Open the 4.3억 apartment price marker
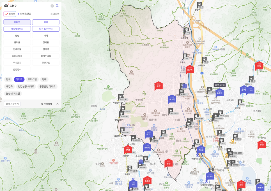 pos(172,99)
